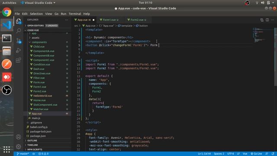The image size is (277, 156).
Task: Expand the NPM Scripts section
Action: click(x=48, y=149)
